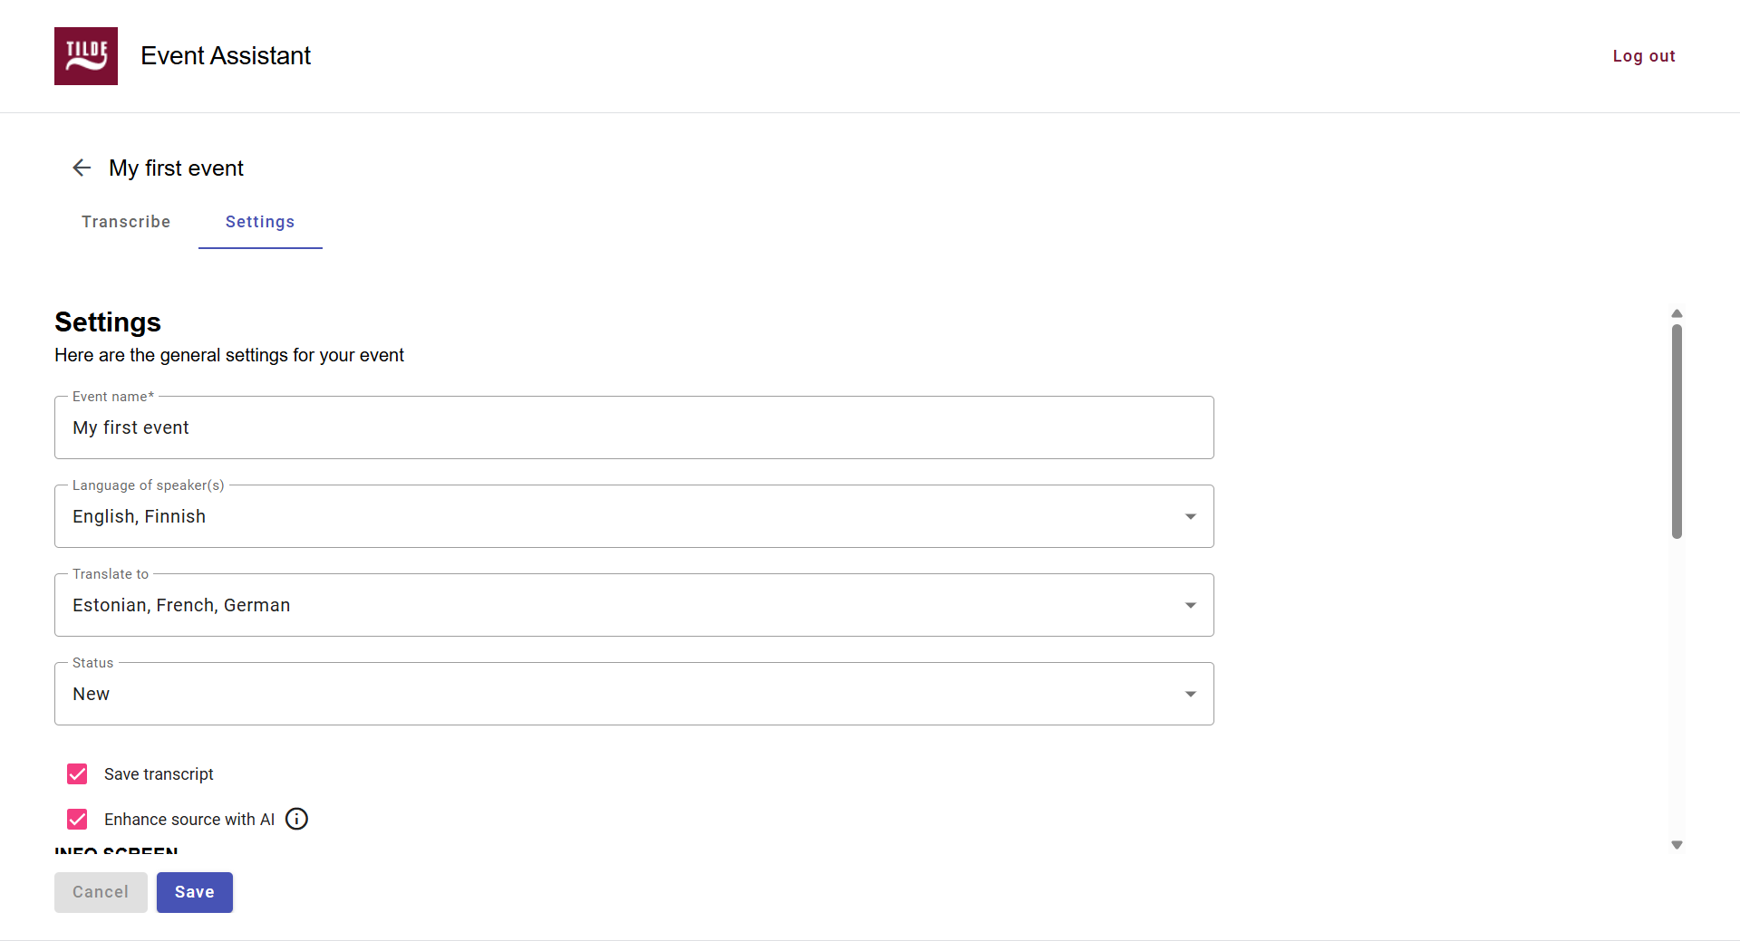This screenshot has height=941, width=1740.
Task: Expand the Status dropdown showing New
Action: coord(634,694)
